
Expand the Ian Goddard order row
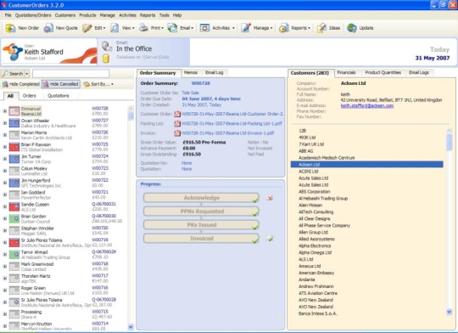(x=5, y=195)
